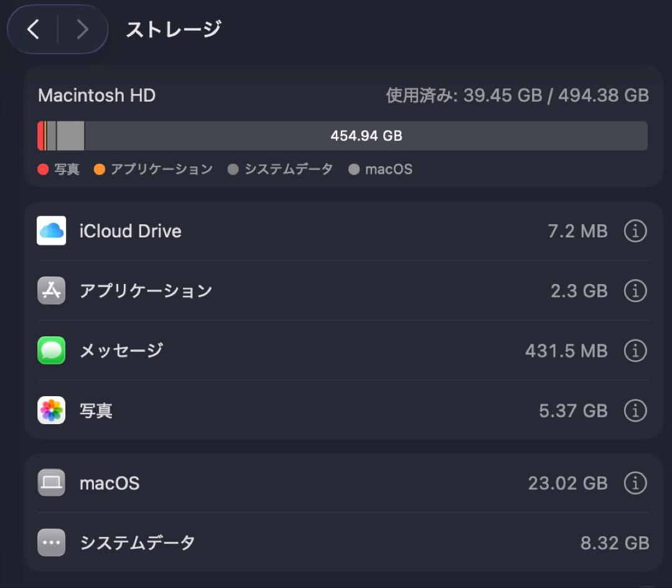
Task: Open the Photos app icon beside 写真
Action: [51, 410]
